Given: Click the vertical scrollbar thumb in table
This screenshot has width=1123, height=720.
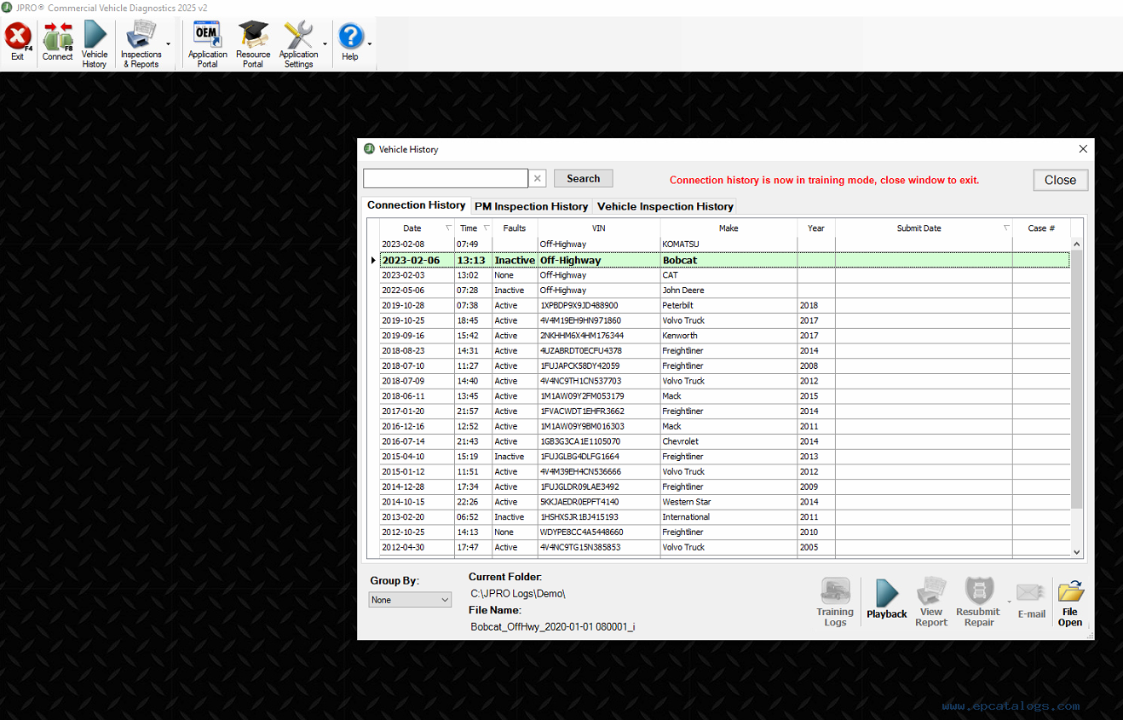Looking at the screenshot, I should 1076,380.
